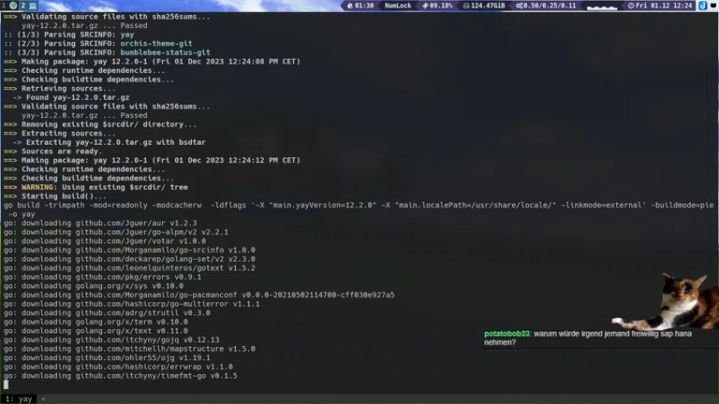Switch to workspace 2 with terminal icon
Image resolution: width=719 pixels, height=404 pixels.
28,6
